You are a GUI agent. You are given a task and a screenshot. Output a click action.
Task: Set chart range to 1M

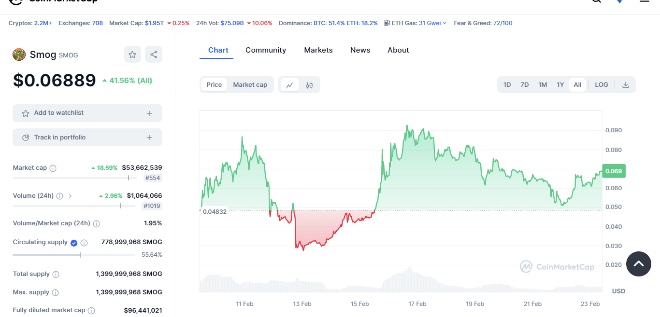543,85
